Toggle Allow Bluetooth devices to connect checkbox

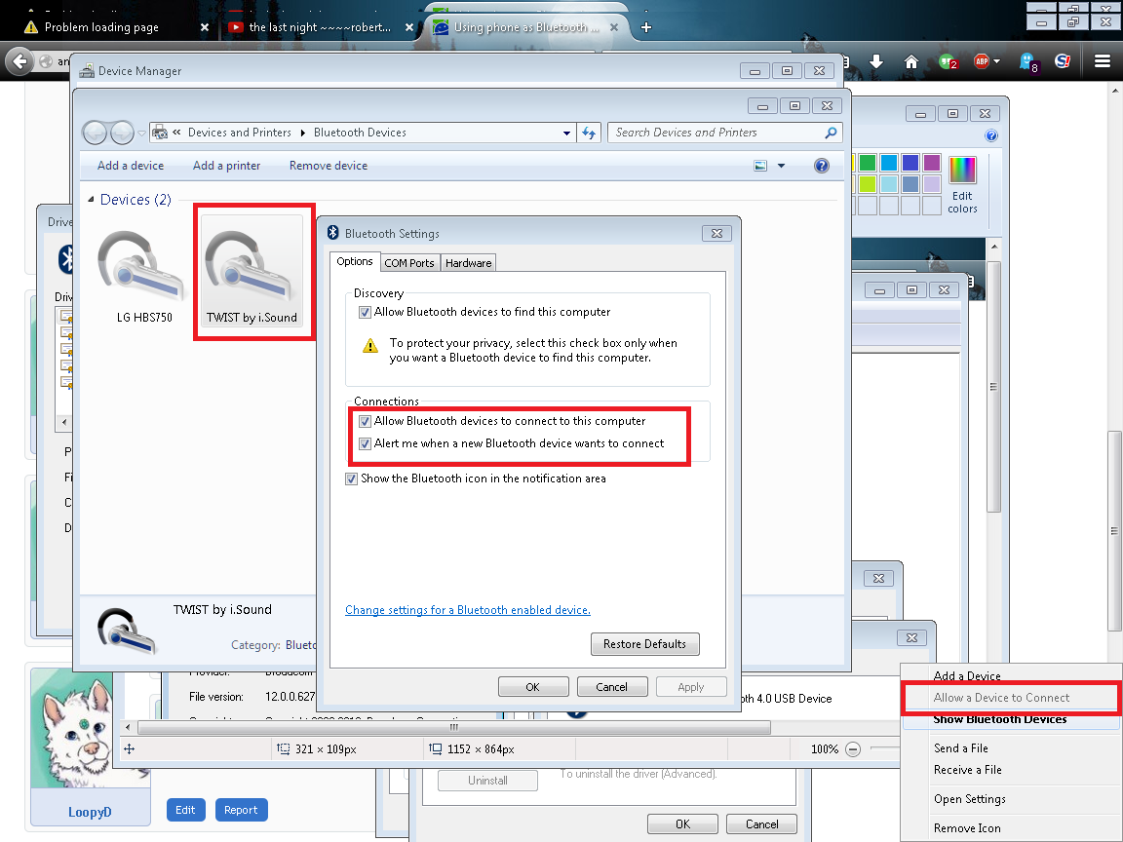[x=366, y=421]
